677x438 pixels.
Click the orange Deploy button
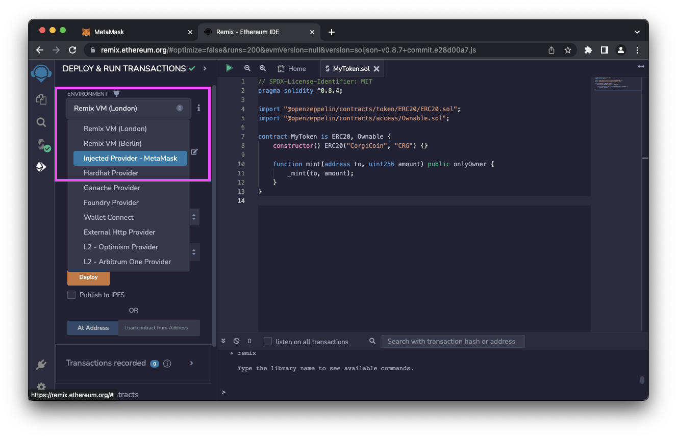[88, 277]
